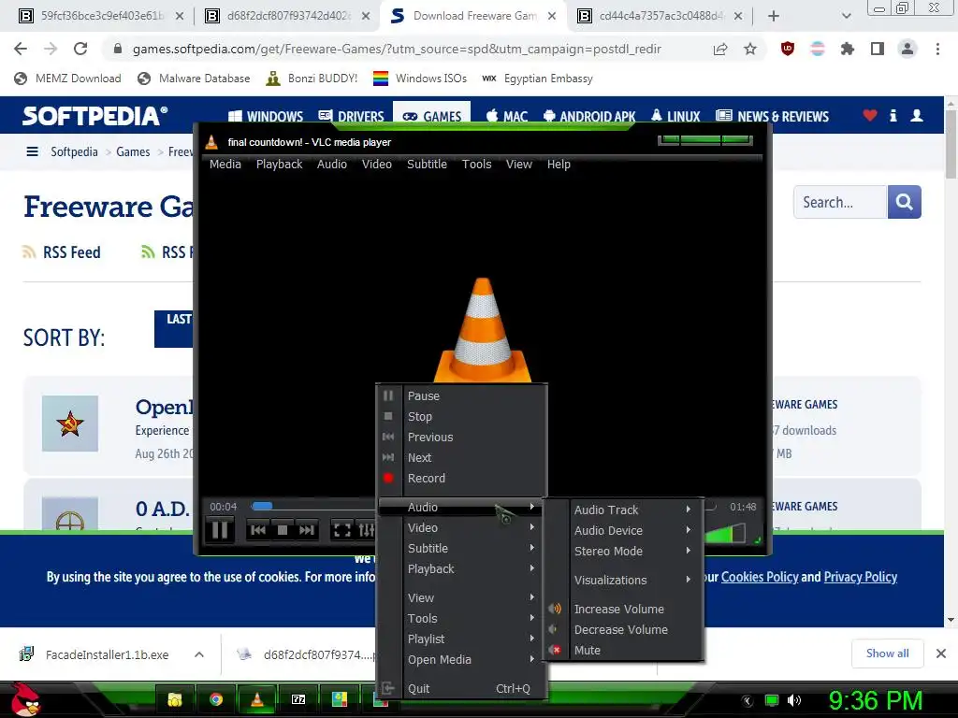Select Stop in the context menu
This screenshot has height=718, width=958.
462,416
